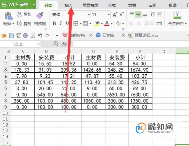Click the Save floppy disk icon
This screenshot has height=146, width=189.
pos(11,36)
